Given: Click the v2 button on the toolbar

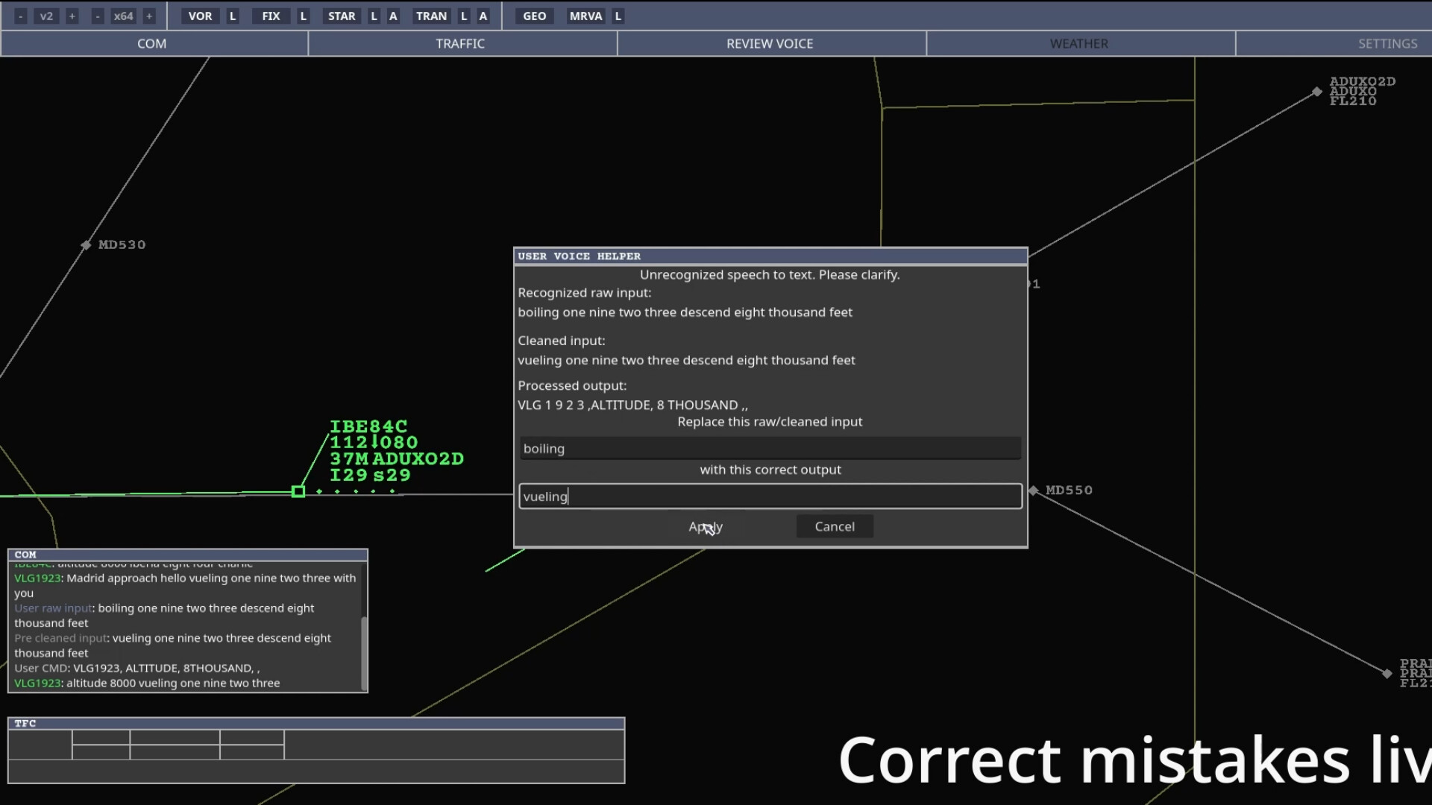Looking at the screenshot, I should pos(46,16).
